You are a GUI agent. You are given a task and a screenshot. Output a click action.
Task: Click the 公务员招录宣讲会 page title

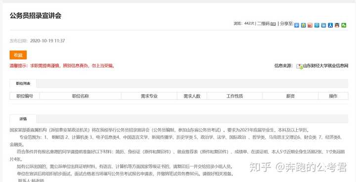[x=36, y=16]
